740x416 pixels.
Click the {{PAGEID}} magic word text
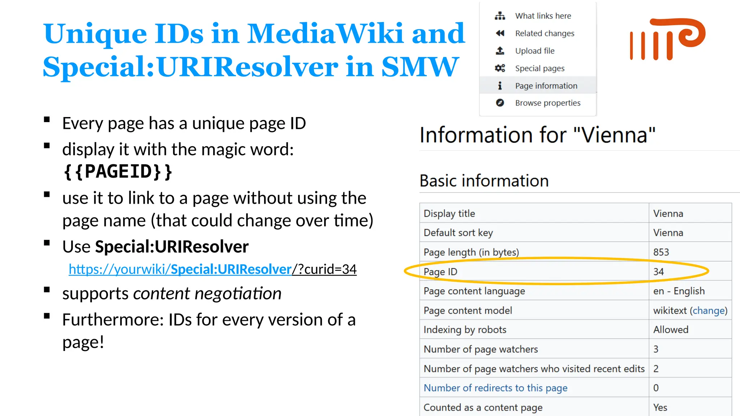tap(117, 172)
